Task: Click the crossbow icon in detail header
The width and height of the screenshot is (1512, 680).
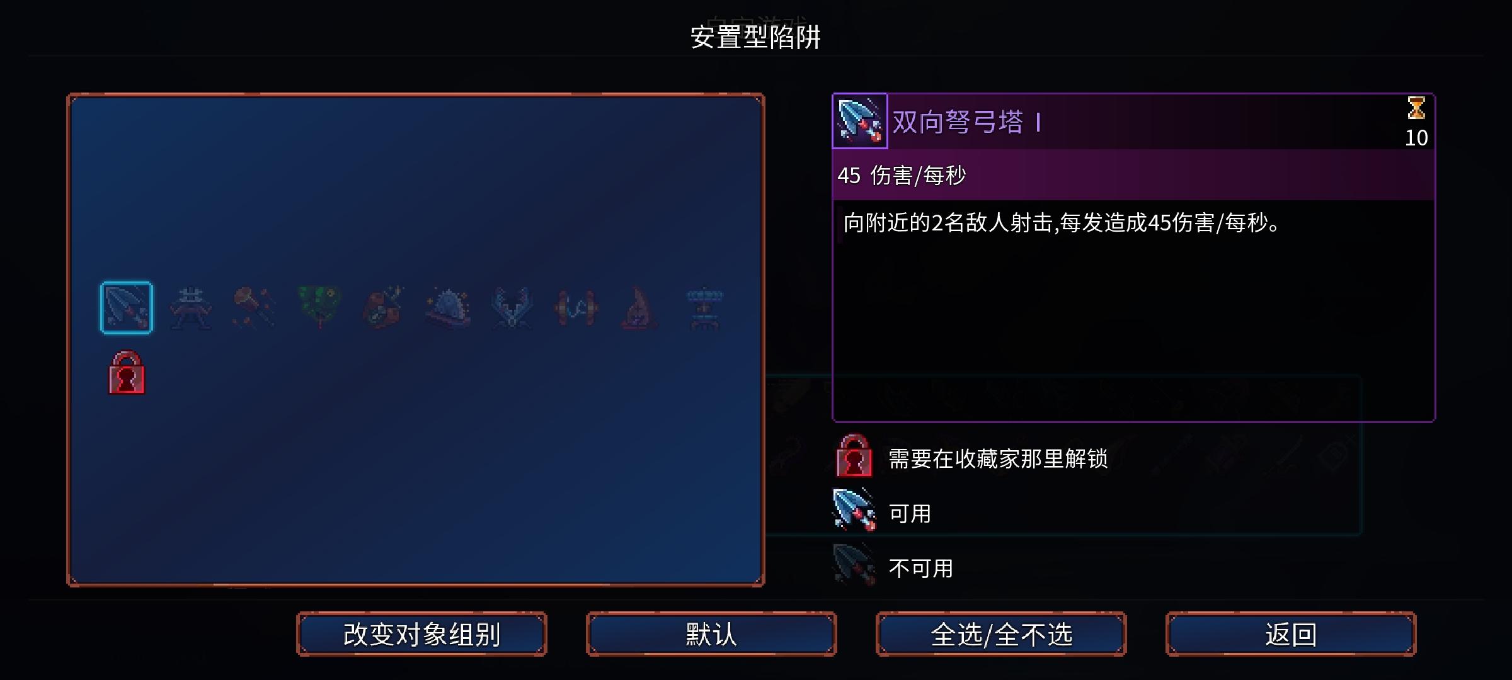Action: pyautogui.click(x=860, y=122)
